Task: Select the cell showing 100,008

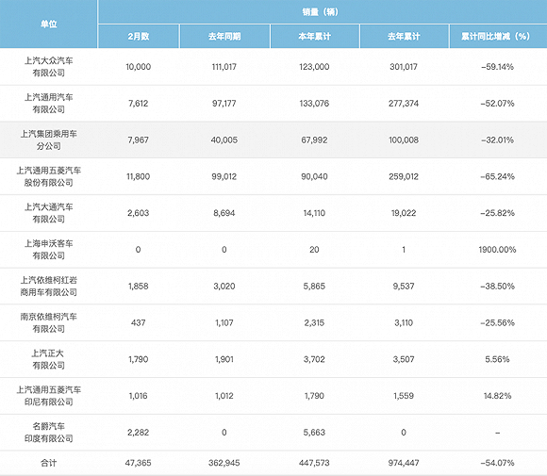Action: point(404,140)
